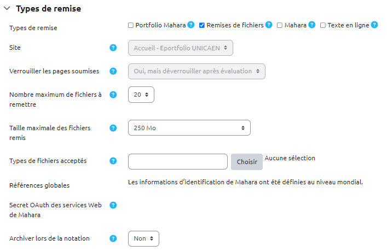Uncheck Remises de fichiers checkbox
387x251 pixels.
(x=202, y=25)
